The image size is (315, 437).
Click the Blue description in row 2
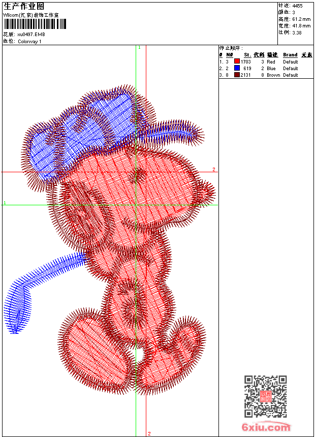tap(271, 69)
